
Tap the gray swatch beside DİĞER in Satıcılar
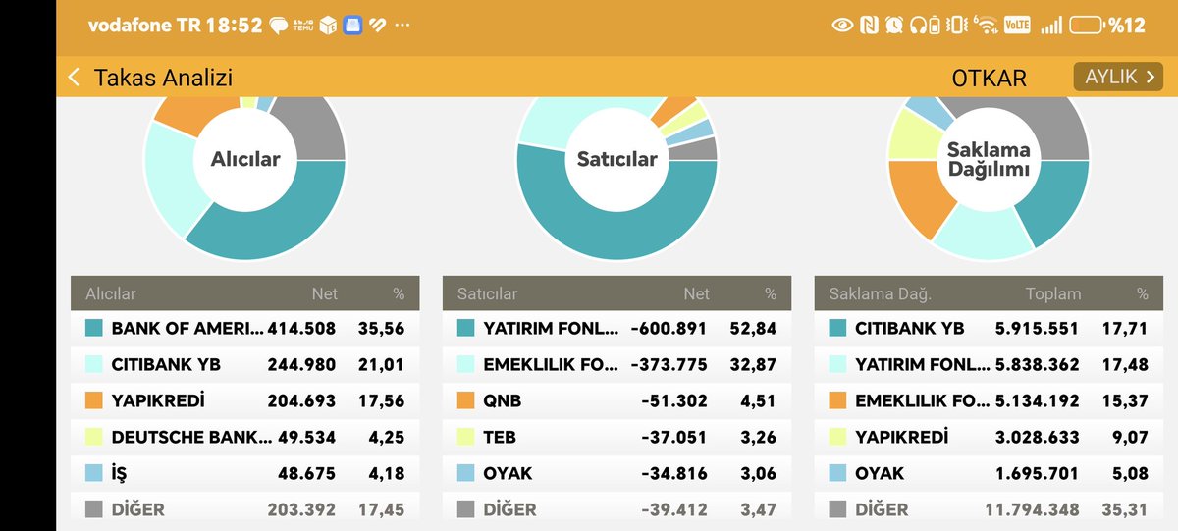click(466, 510)
